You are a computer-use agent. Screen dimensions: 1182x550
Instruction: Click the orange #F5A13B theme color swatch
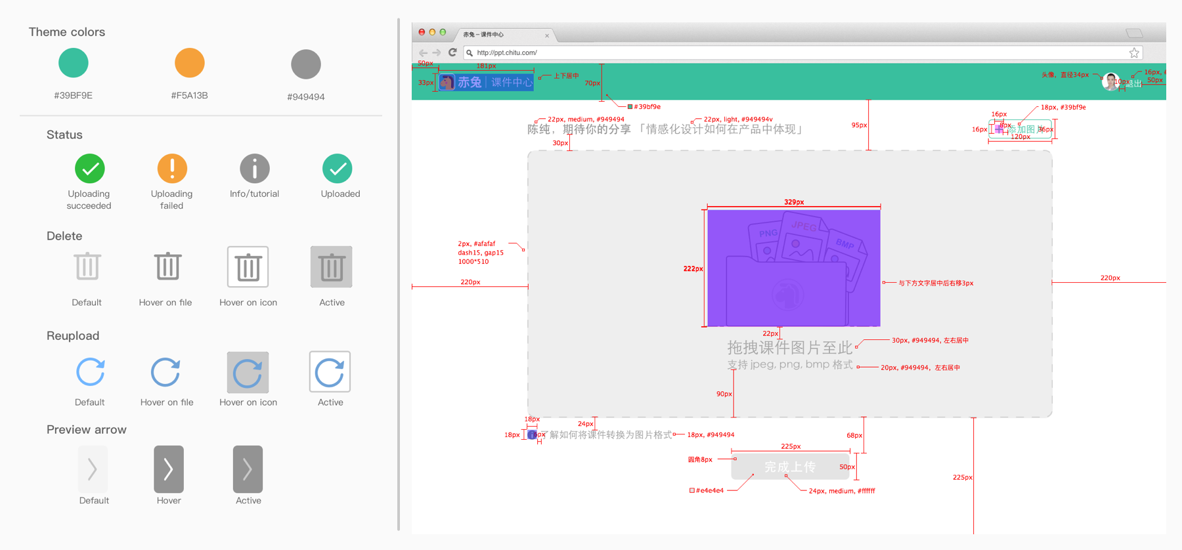coord(190,63)
